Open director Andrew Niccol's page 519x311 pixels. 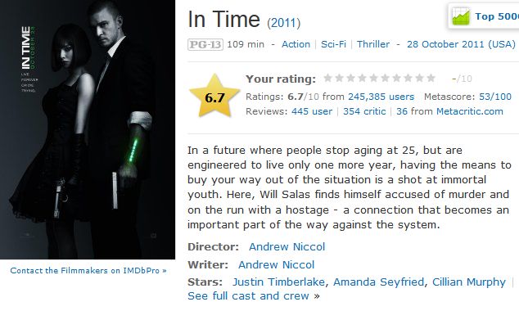click(x=287, y=247)
